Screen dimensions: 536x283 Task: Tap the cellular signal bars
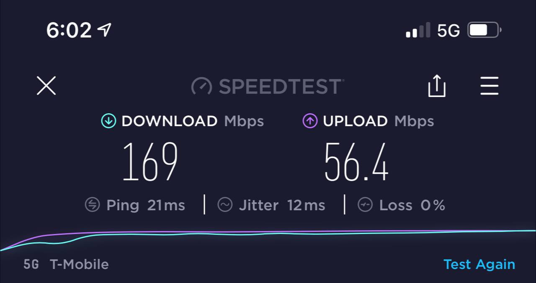click(x=418, y=30)
